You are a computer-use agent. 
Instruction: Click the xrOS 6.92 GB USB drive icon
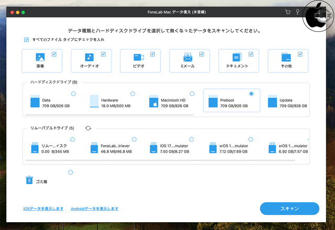tap(272, 147)
